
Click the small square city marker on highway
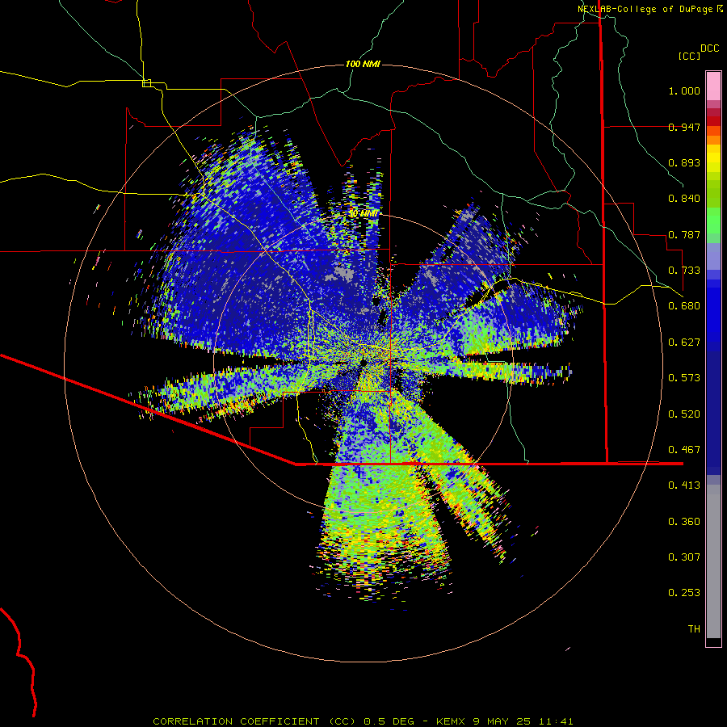[x=146, y=83]
